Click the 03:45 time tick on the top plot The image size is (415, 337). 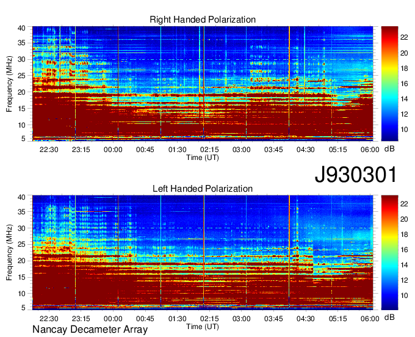(273, 150)
